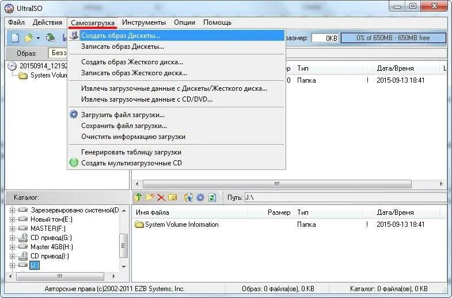Click the Путь path field showing J:\

pyautogui.click(x=345, y=198)
